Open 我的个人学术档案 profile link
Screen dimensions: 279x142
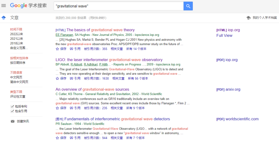pos(265,18)
